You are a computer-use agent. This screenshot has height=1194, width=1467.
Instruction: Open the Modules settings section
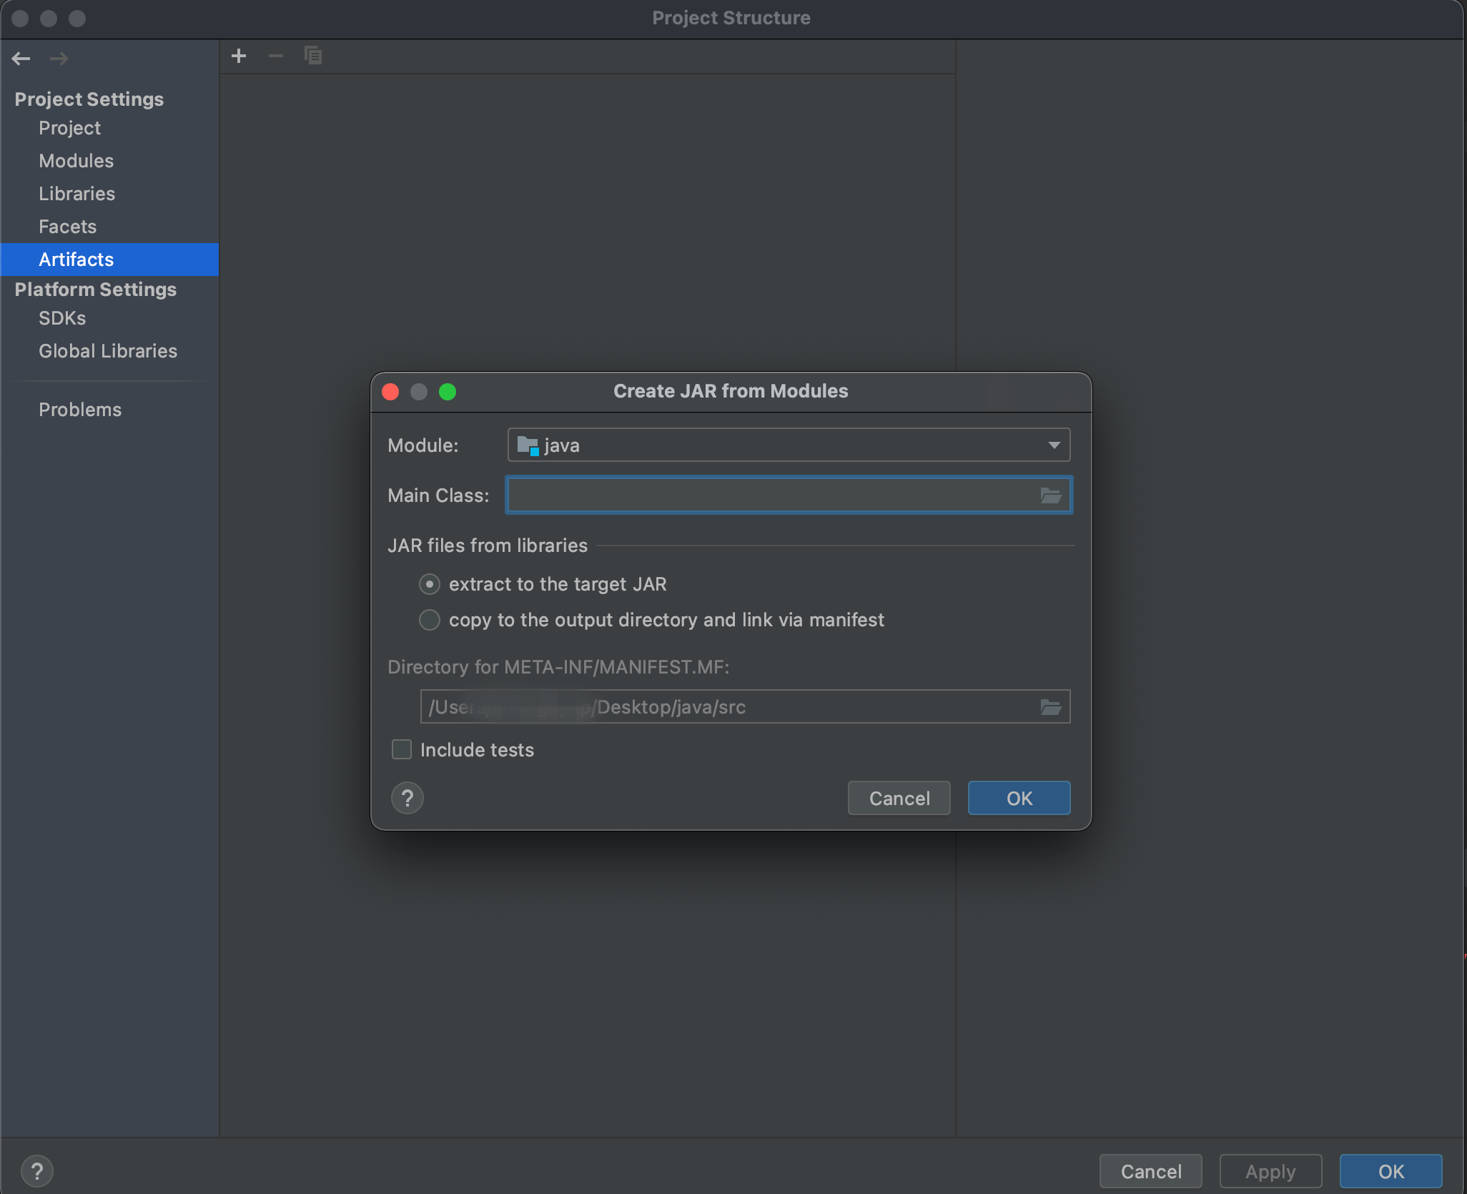[76, 161]
